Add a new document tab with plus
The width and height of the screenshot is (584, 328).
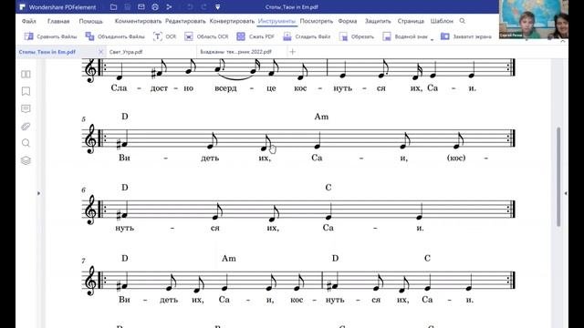tap(292, 52)
